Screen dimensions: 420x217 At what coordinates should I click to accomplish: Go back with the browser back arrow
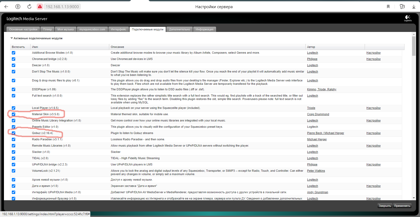coord(6,7)
